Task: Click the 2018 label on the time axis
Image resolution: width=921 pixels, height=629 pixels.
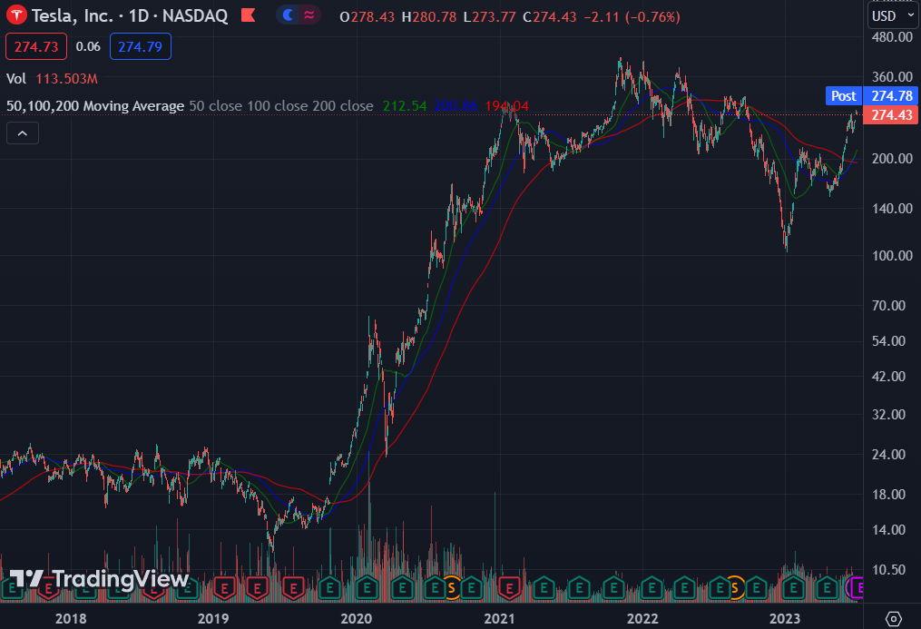Action: (71, 618)
